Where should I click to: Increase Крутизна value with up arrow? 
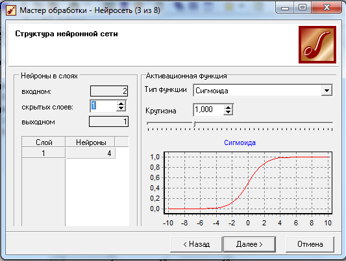(228, 108)
